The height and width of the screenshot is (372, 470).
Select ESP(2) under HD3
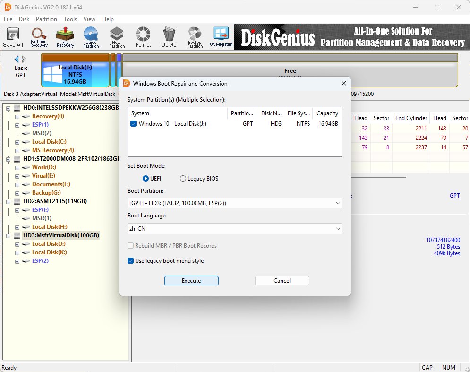(x=40, y=261)
